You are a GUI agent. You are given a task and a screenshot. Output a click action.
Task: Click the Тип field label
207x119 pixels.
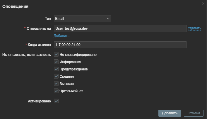pyautogui.click(x=47, y=19)
